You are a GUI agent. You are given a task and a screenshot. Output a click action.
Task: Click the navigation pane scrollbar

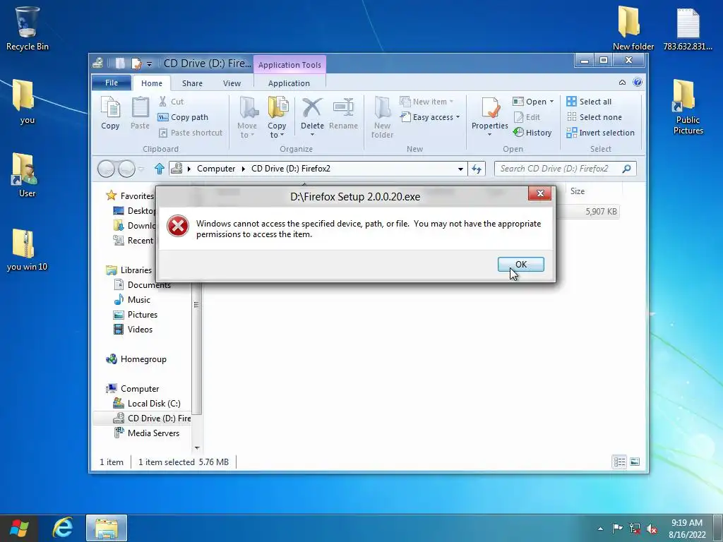(x=197, y=304)
